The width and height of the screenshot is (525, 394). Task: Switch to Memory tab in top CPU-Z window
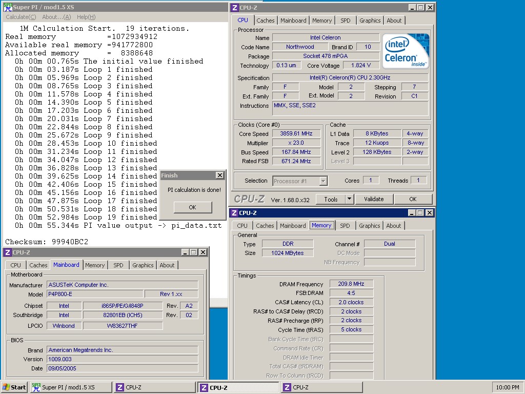click(x=322, y=21)
